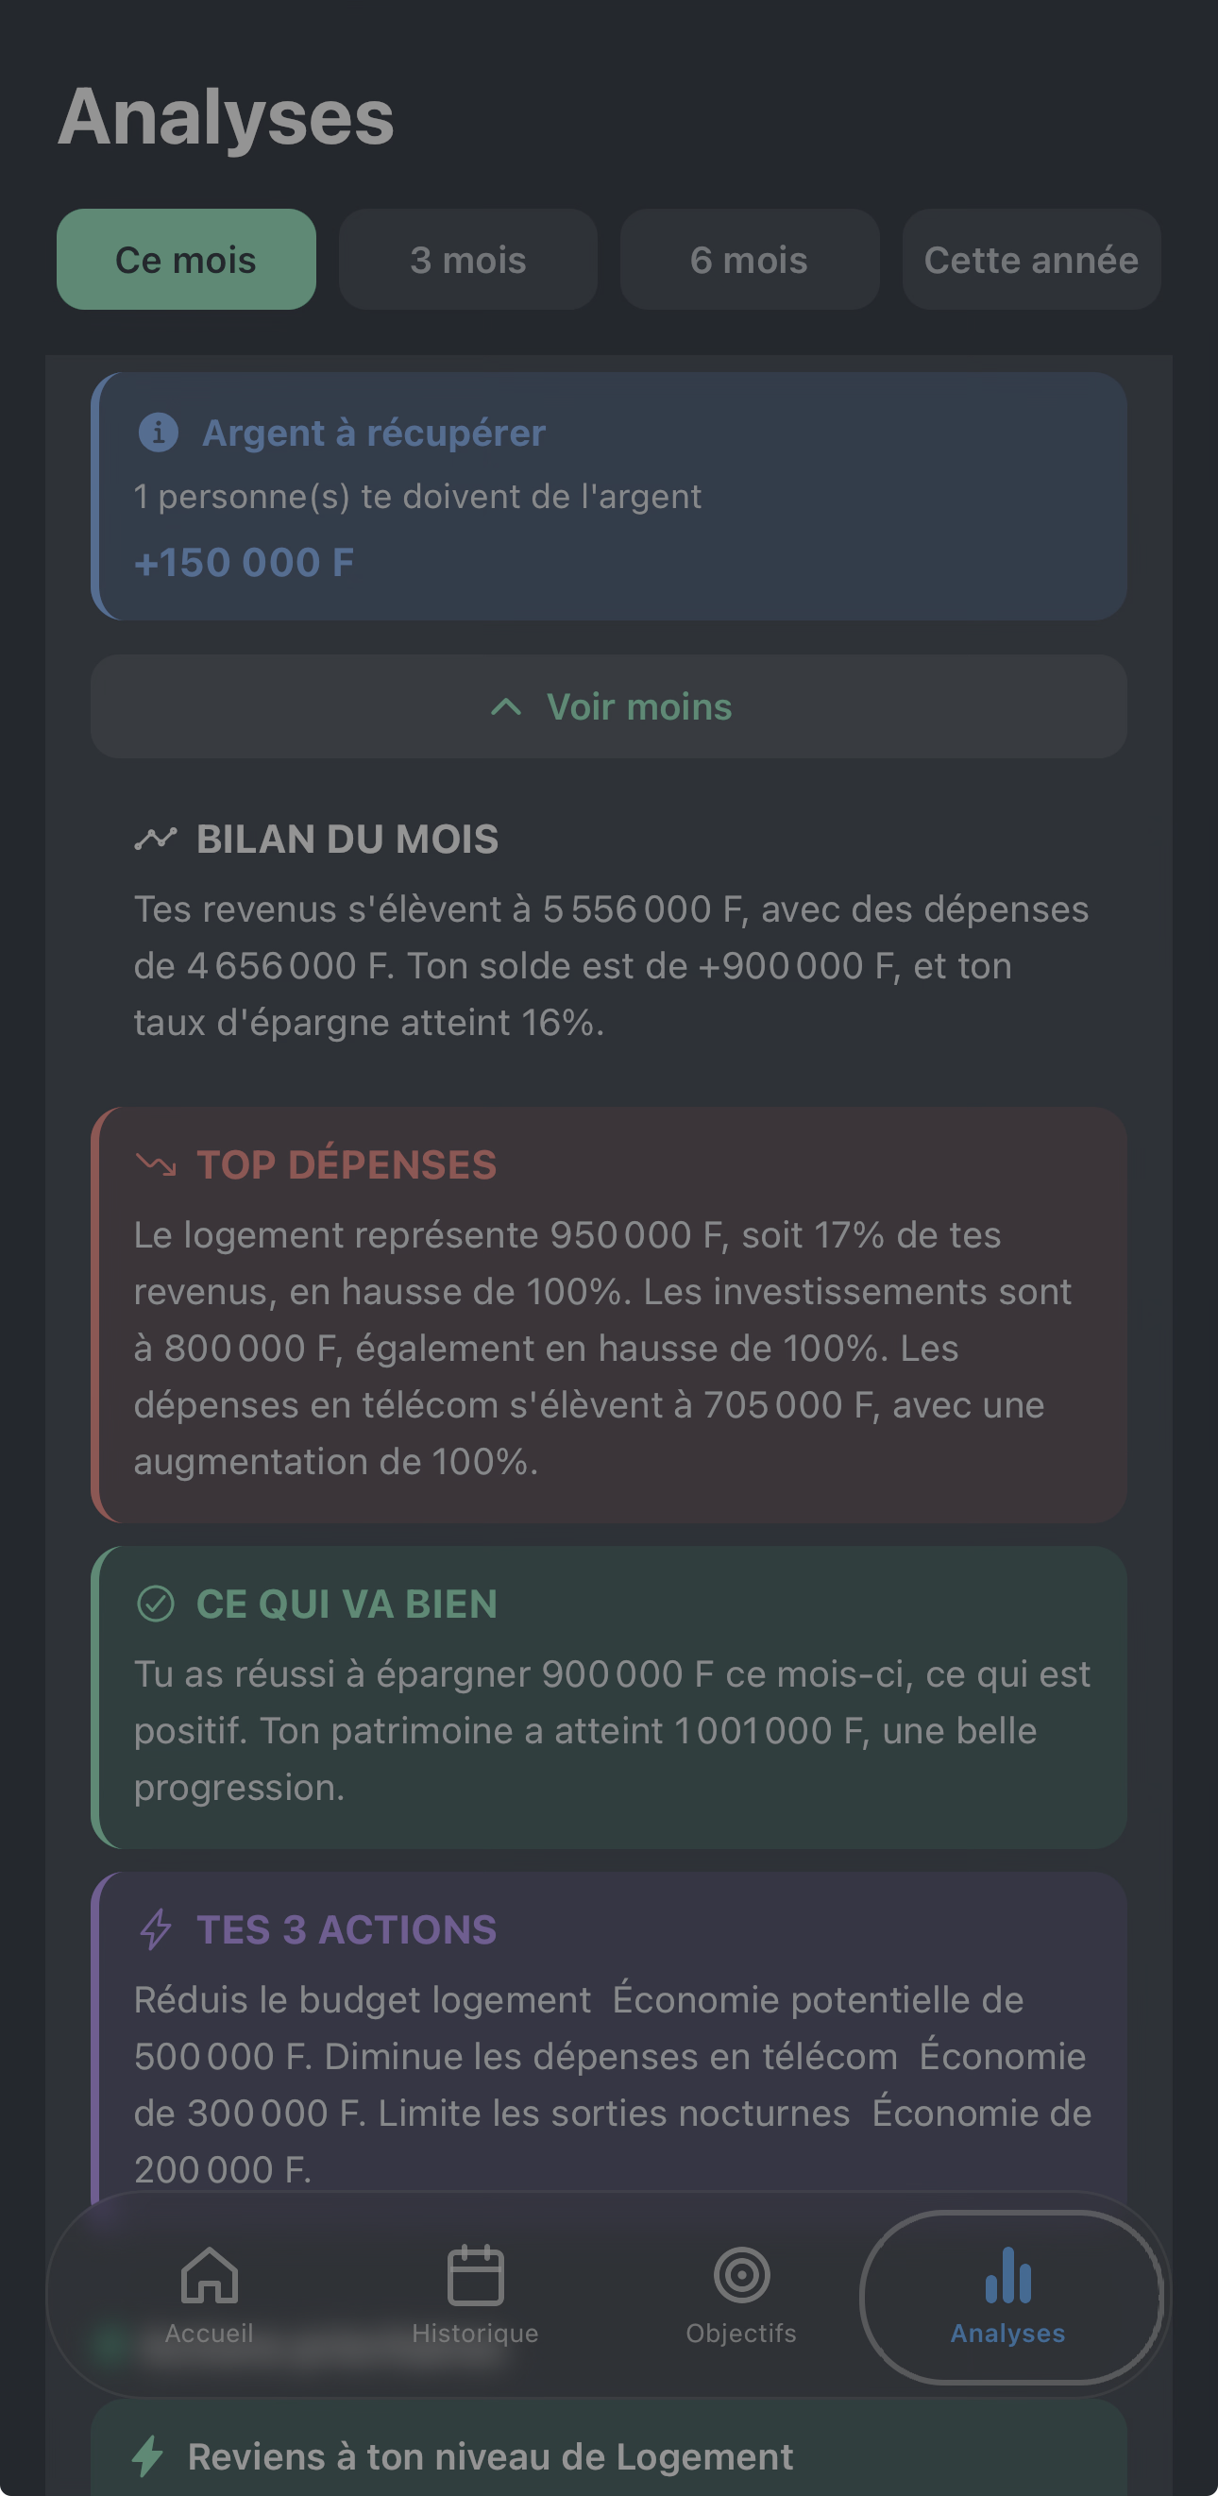Tap the lightning icon in Tes 3 Actions
This screenshot has width=1218, height=2496.
[155, 1928]
